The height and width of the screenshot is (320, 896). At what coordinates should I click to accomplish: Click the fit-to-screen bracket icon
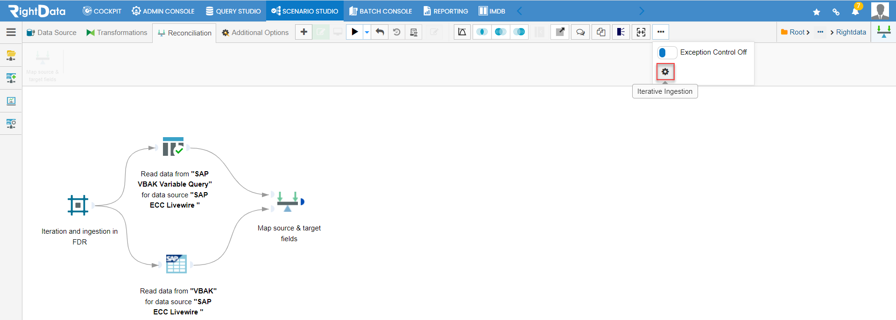641,32
